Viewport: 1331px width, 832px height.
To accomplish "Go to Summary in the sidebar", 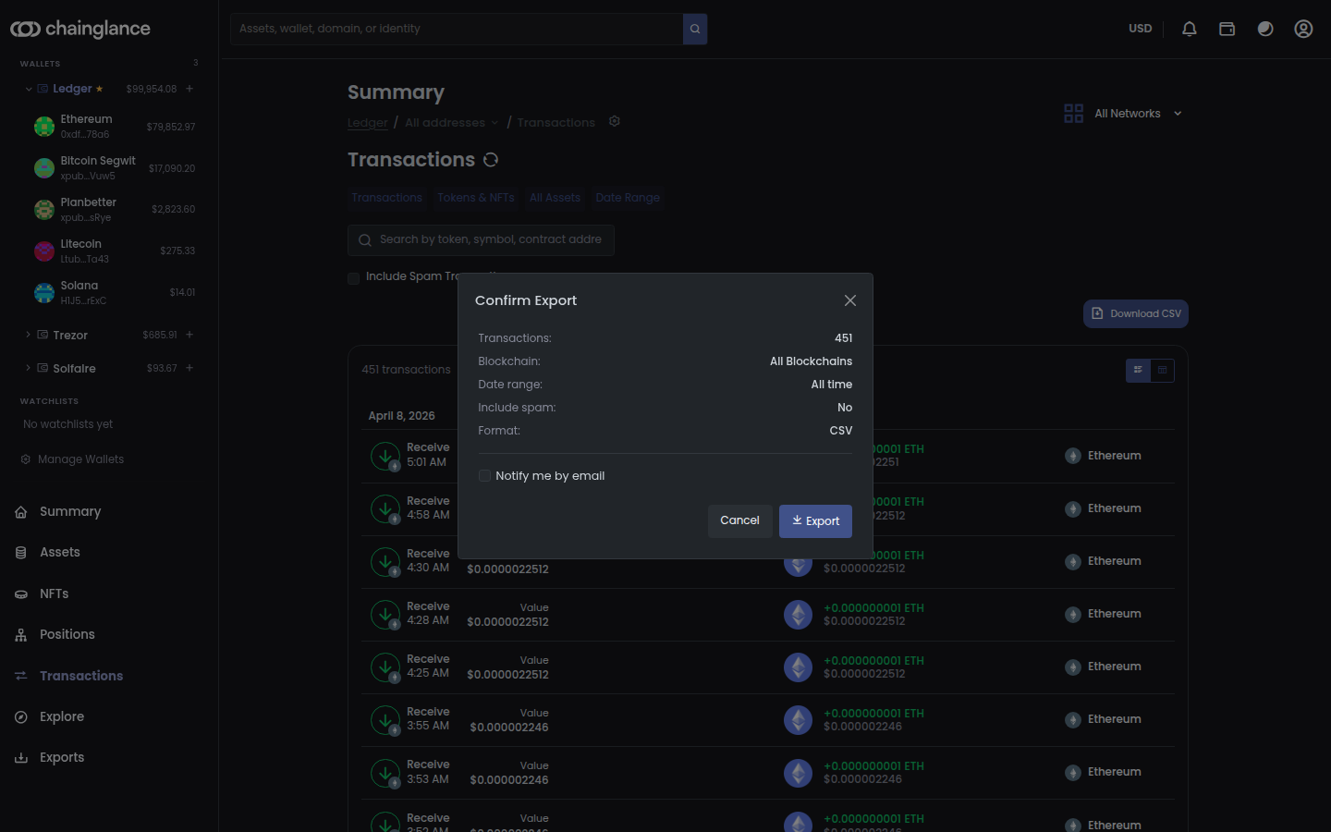I will tap(70, 511).
